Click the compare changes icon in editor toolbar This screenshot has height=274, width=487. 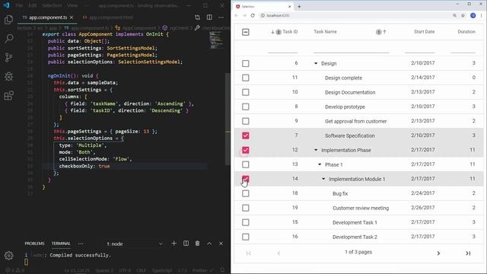(197, 18)
